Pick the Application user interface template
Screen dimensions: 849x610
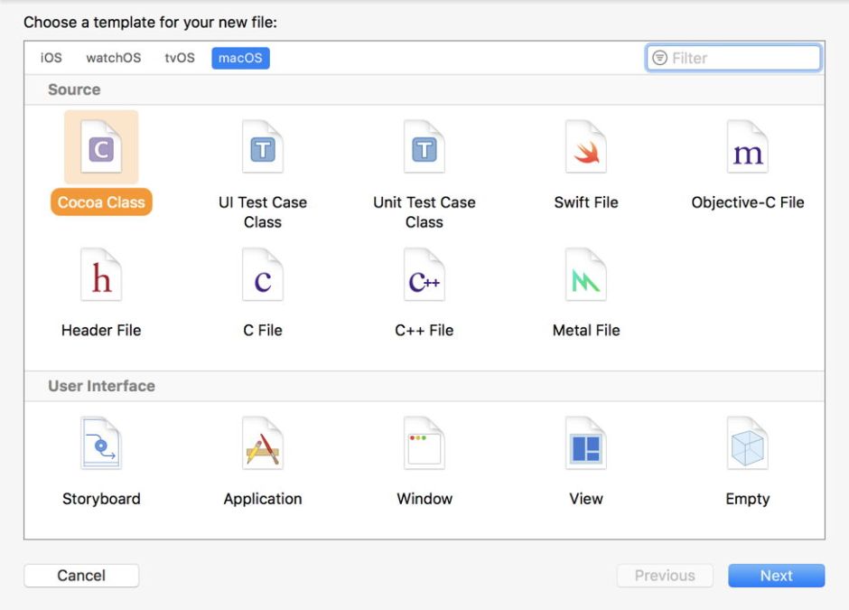pos(263,445)
